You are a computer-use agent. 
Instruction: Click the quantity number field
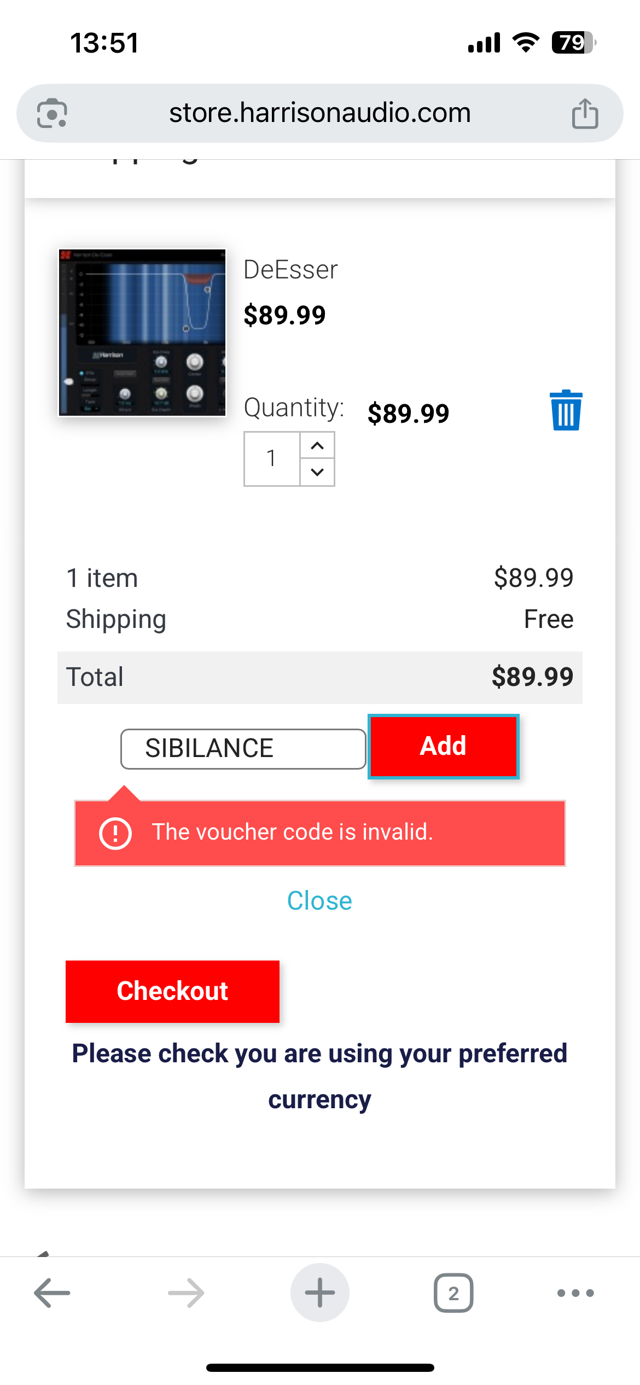(272, 458)
